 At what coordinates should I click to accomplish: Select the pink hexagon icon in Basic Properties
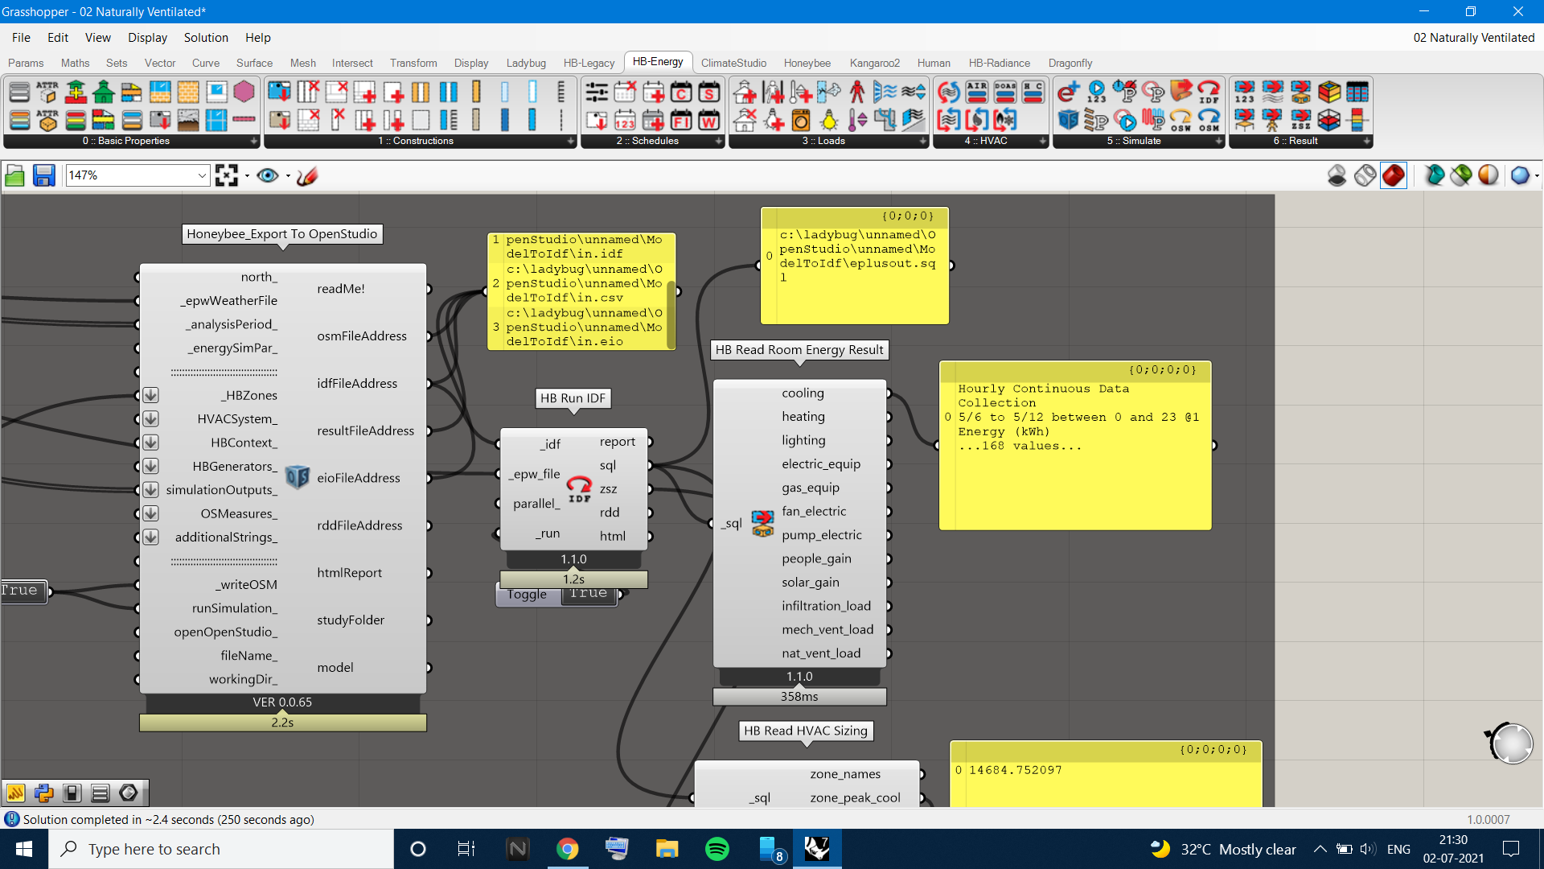244,92
